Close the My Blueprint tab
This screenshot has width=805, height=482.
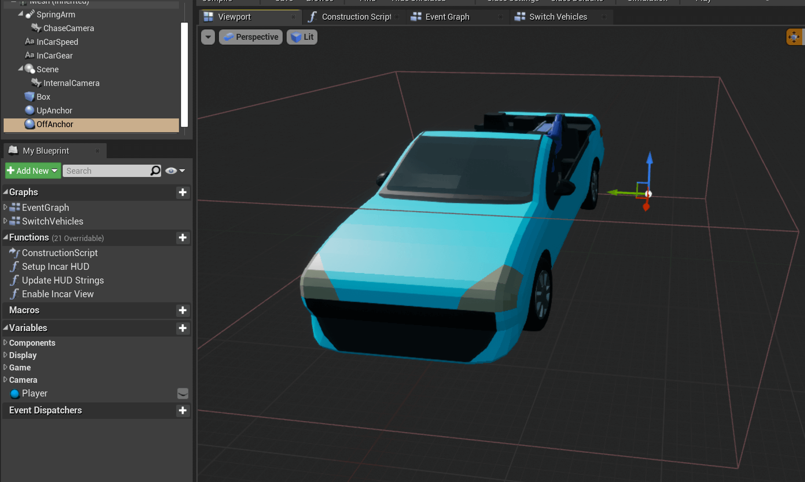(97, 151)
